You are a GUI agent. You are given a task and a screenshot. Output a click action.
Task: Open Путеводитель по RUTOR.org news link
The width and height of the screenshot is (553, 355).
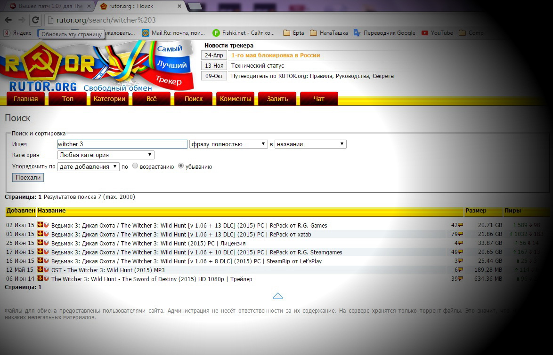pos(313,76)
